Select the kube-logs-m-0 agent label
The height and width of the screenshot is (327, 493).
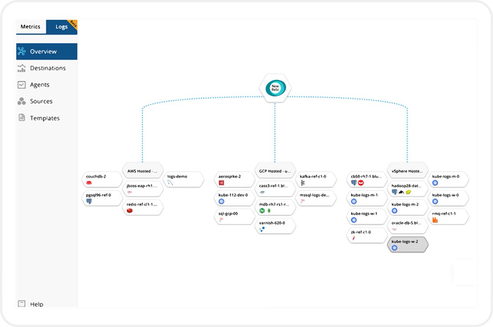[446, 176]
